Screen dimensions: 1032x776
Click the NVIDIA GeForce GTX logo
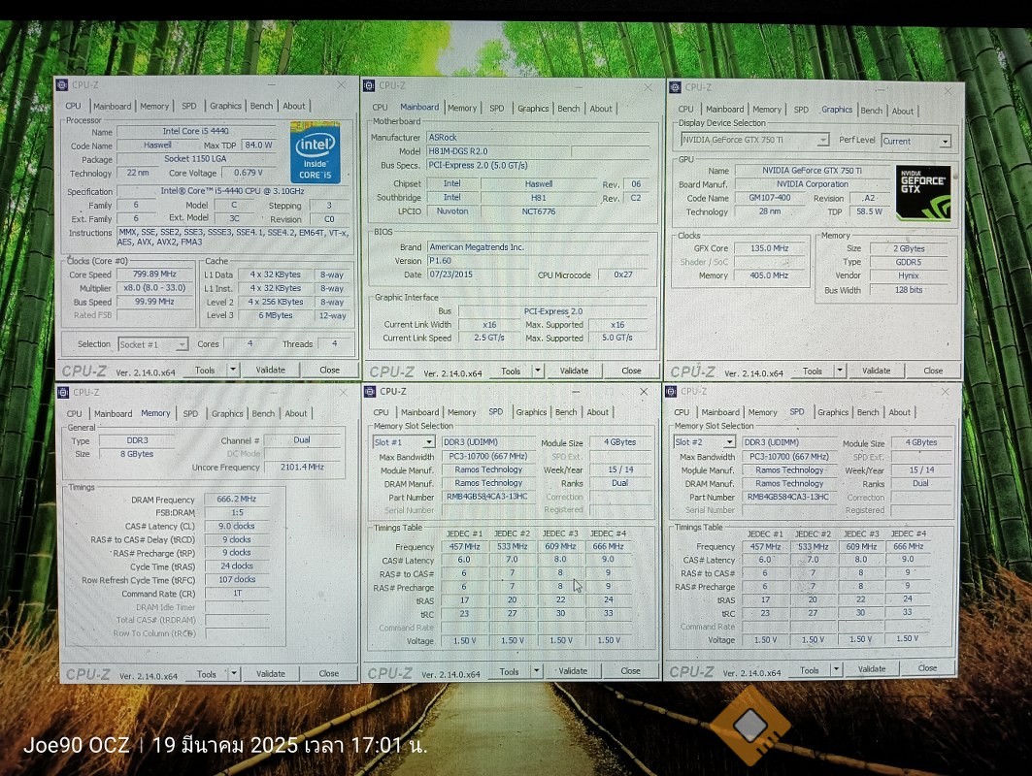(922, 193)
